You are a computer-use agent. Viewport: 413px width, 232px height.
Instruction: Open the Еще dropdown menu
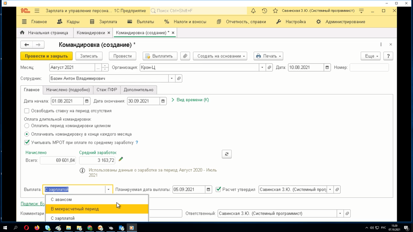point(371,56)
